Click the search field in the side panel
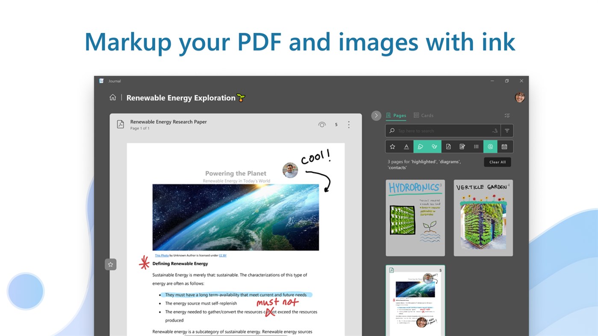The image size is (598, 336). (x=443, y=131)
